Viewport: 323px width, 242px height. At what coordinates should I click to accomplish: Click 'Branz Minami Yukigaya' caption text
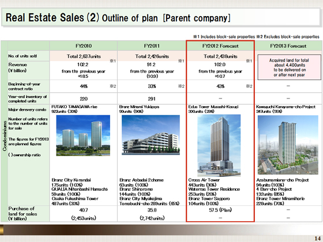pyautogui.click(x=139, y=107)
